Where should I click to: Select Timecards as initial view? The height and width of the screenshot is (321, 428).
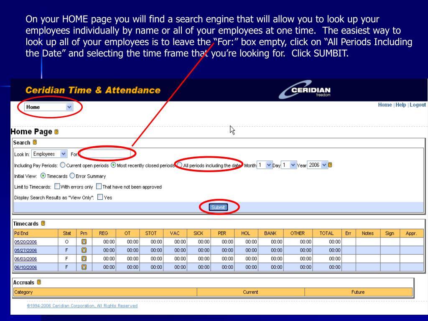[x=43, y=176]
